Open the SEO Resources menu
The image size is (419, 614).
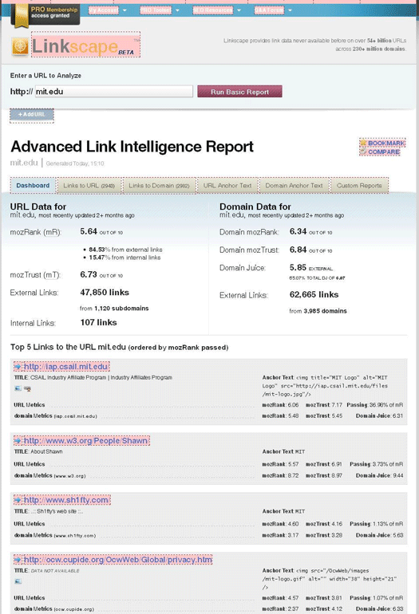[213, 10]
